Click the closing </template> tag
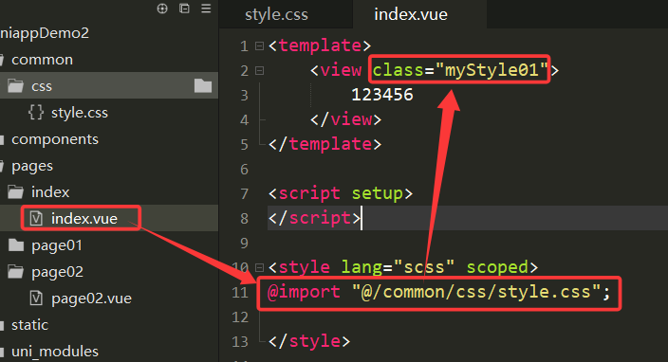The image size is (668, 362). pos(325,144)
